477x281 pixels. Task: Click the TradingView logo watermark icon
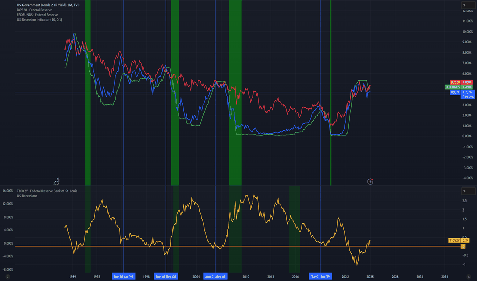pyautogui.click(x=57, y=182)
